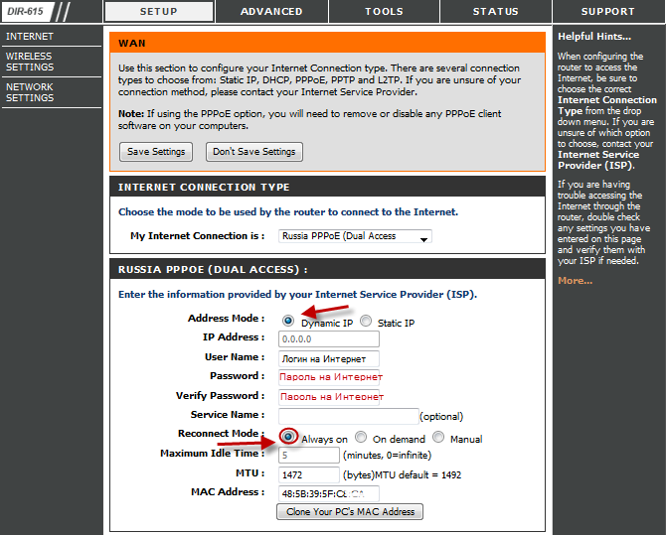This screenshot has width=666, height=535.
Task: Expand the My Internet Connection dropdown
Action: point(355,236)
